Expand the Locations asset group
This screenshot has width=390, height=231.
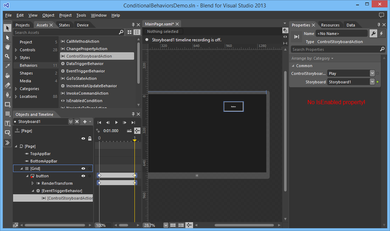pyautogui.click(x=16, y=96)
